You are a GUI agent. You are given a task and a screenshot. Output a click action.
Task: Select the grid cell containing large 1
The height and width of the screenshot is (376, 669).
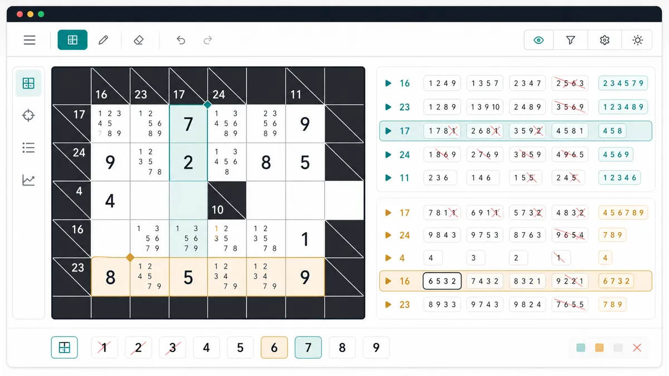[x=305, y=239]
